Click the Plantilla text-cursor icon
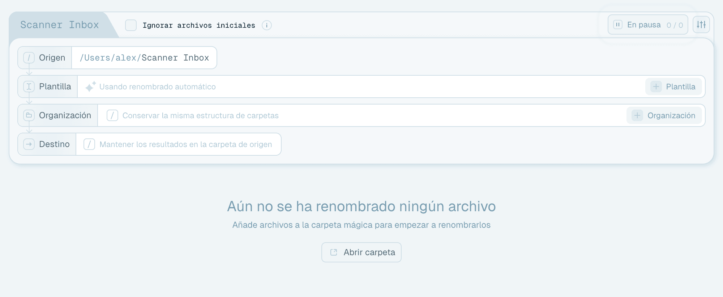723x297 pixels. [29, 87]
